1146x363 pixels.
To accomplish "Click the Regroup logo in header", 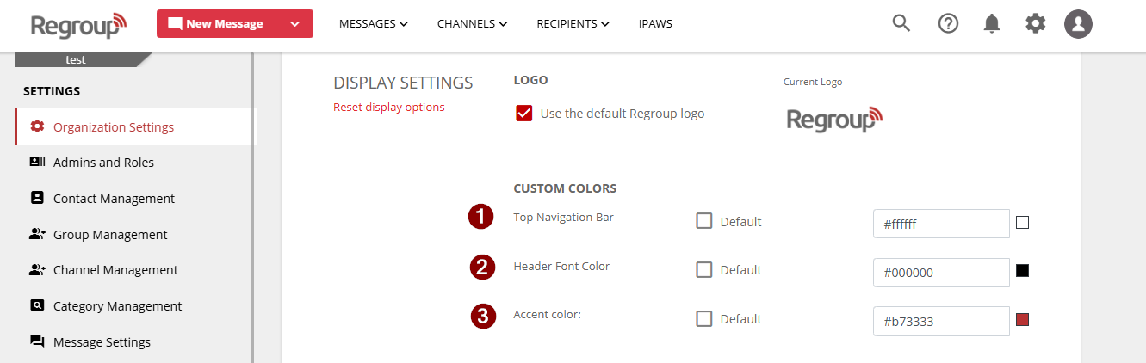I will click(x=78, y=25).
